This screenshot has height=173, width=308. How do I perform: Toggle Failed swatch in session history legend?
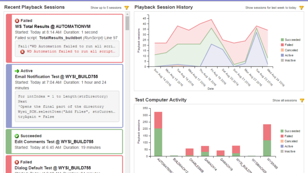(282, 45)
